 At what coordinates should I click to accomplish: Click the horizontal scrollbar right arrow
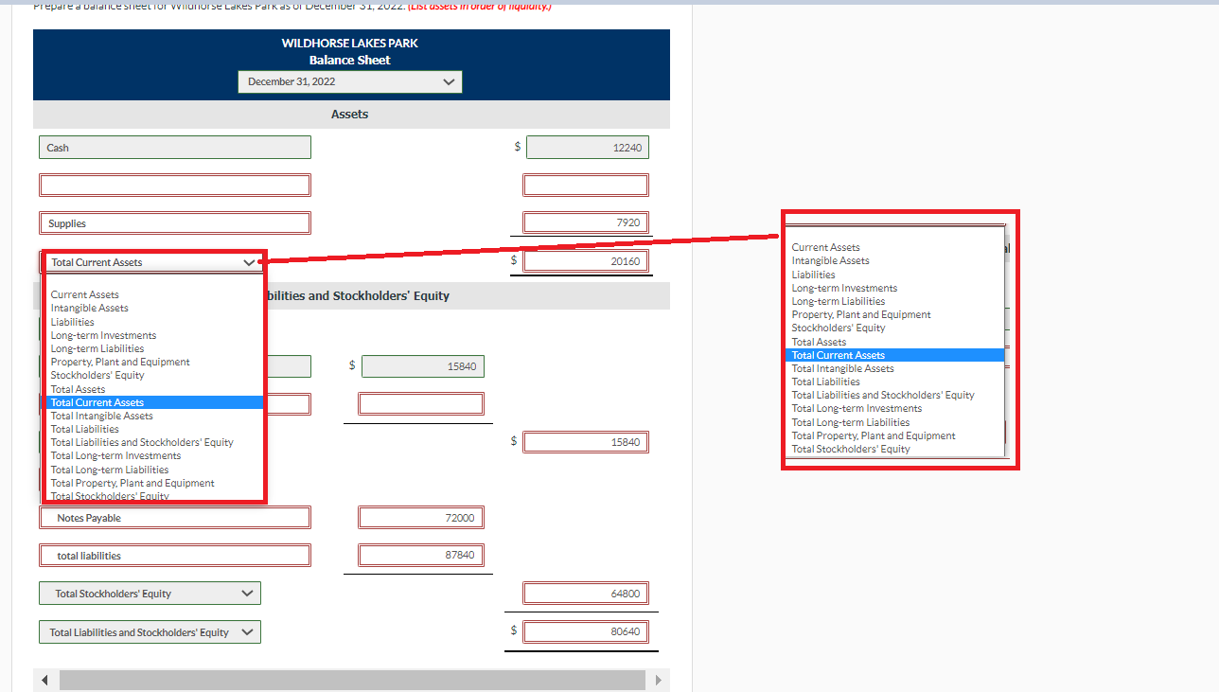click(x=658, y=681)
